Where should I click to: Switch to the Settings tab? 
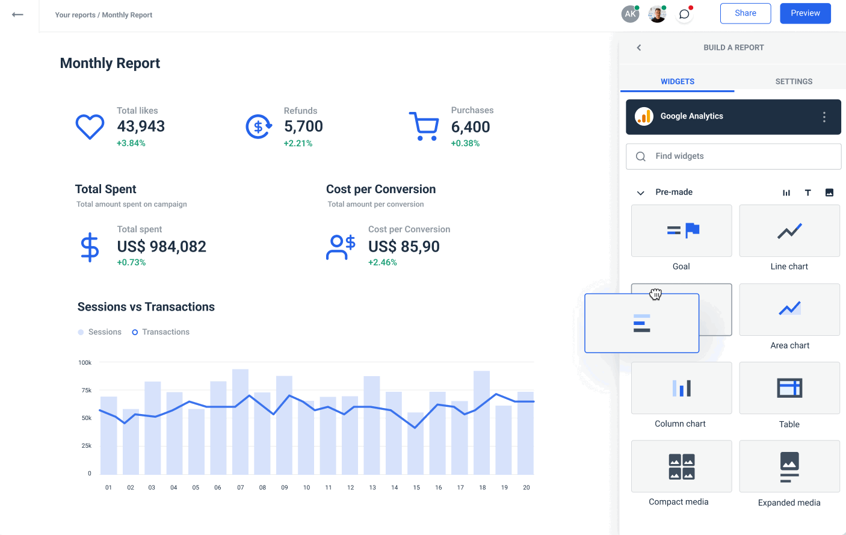(x=794, y=81)
